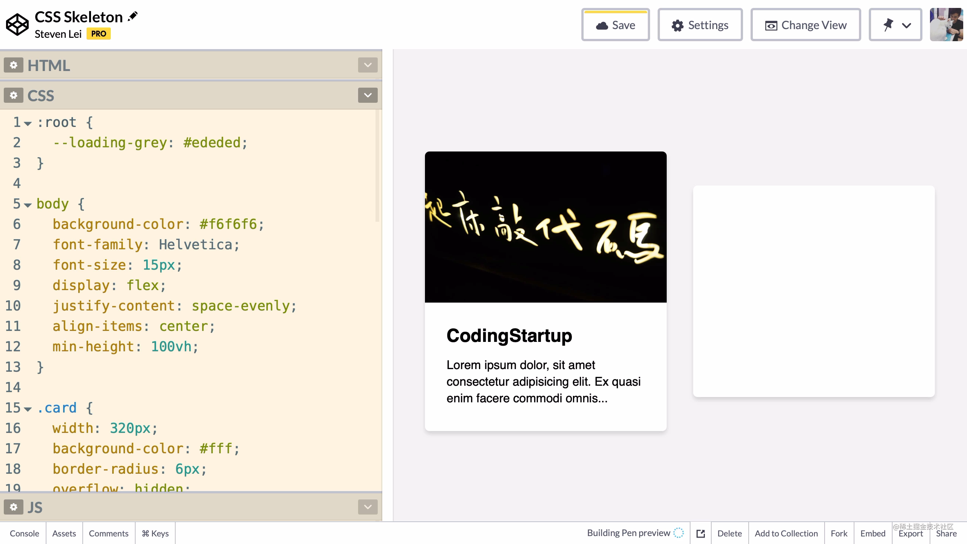This screenshot has height=544, width=967.
Task: Open the CSS panel settings gear
Action: (14, 95)
